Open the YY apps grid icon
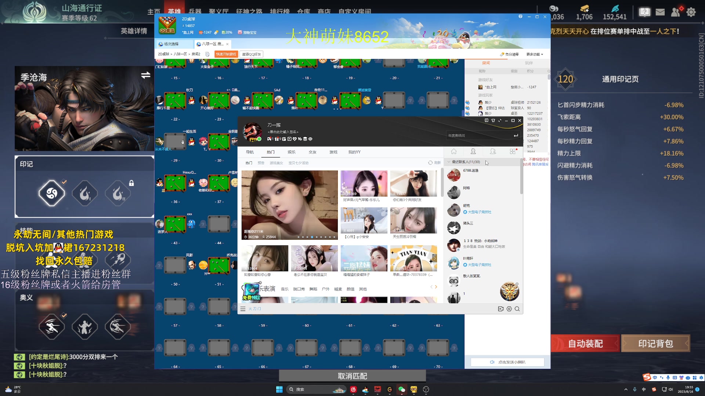Image resolution: width=705 pixels, height=396 pixels. [513, 152]
